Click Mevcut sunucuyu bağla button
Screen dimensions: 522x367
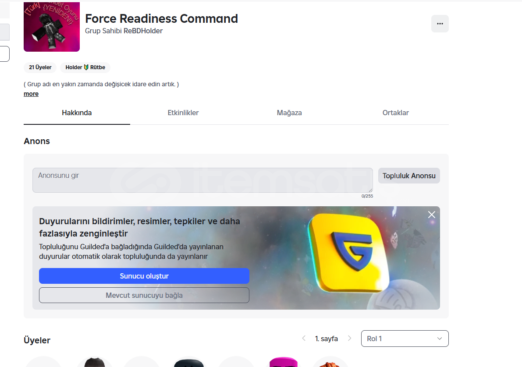(x=144, y=295)
